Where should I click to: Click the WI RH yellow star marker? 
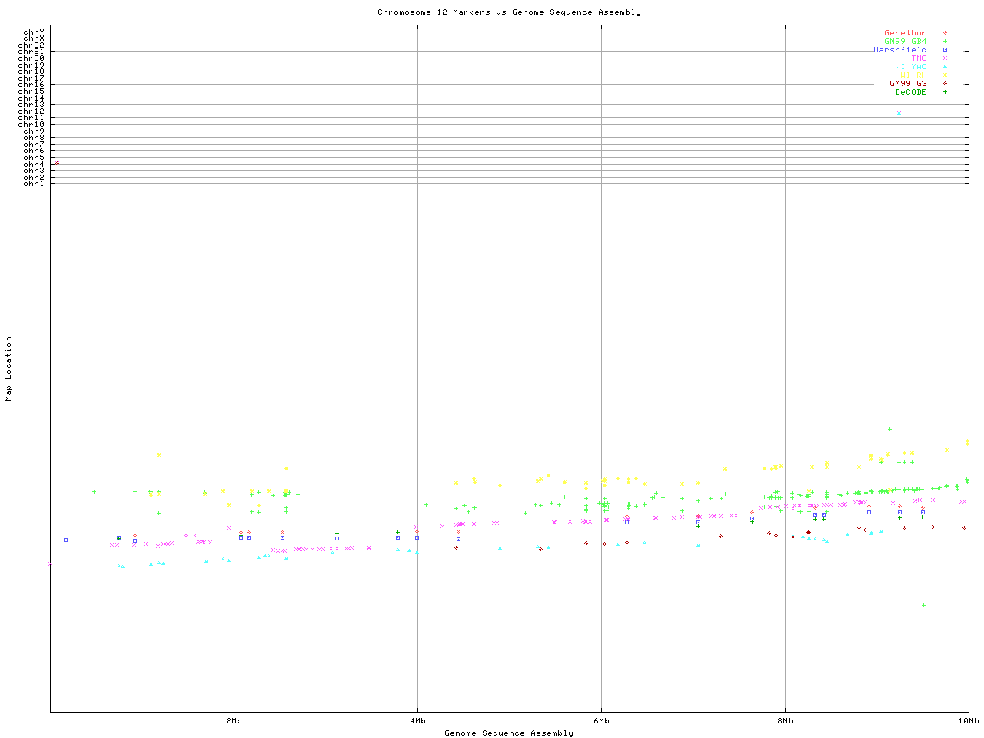coord(945,75)
